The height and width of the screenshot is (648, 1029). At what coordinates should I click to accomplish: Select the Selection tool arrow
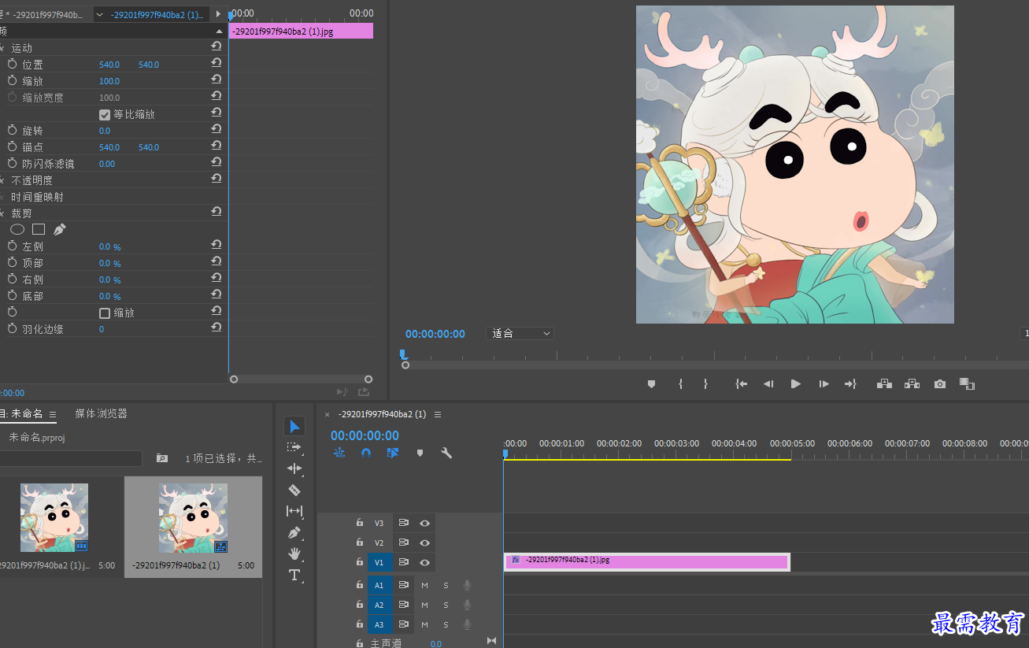tap(294, 426)
